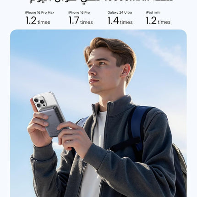
Task: Click the partially cut-off Arabic headline
Action: click(x=102, y=2)
